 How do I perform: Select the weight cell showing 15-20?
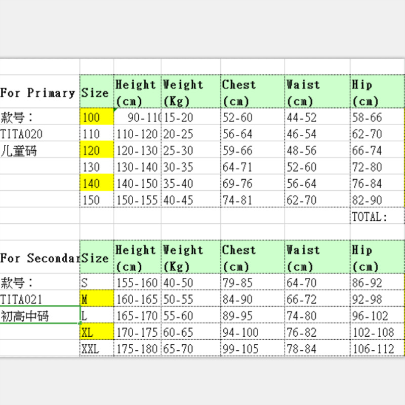click(x=190, y=118)
